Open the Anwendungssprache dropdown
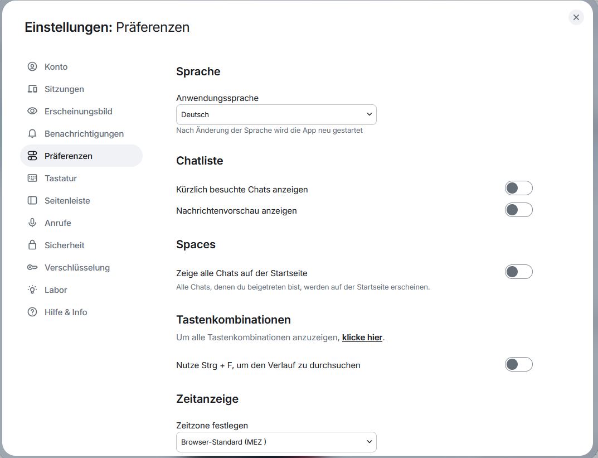The width and height of the screenshot is (598, 458). pos(276,115)
